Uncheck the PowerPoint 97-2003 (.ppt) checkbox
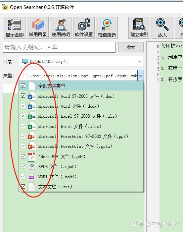This screenshot has width=183, height=232. (23, 136)
